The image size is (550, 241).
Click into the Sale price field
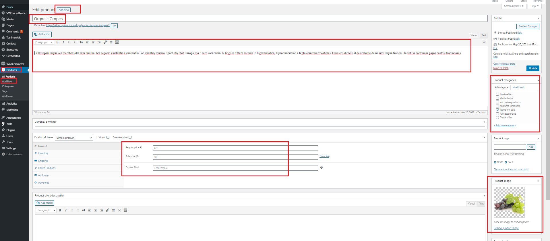[235, 157]
